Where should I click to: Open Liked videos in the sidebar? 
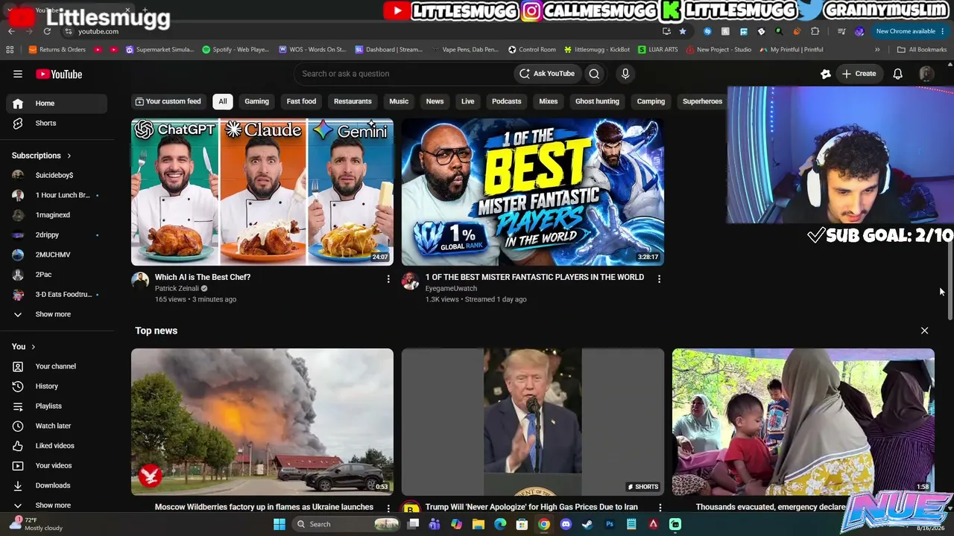tap(54, 446)
